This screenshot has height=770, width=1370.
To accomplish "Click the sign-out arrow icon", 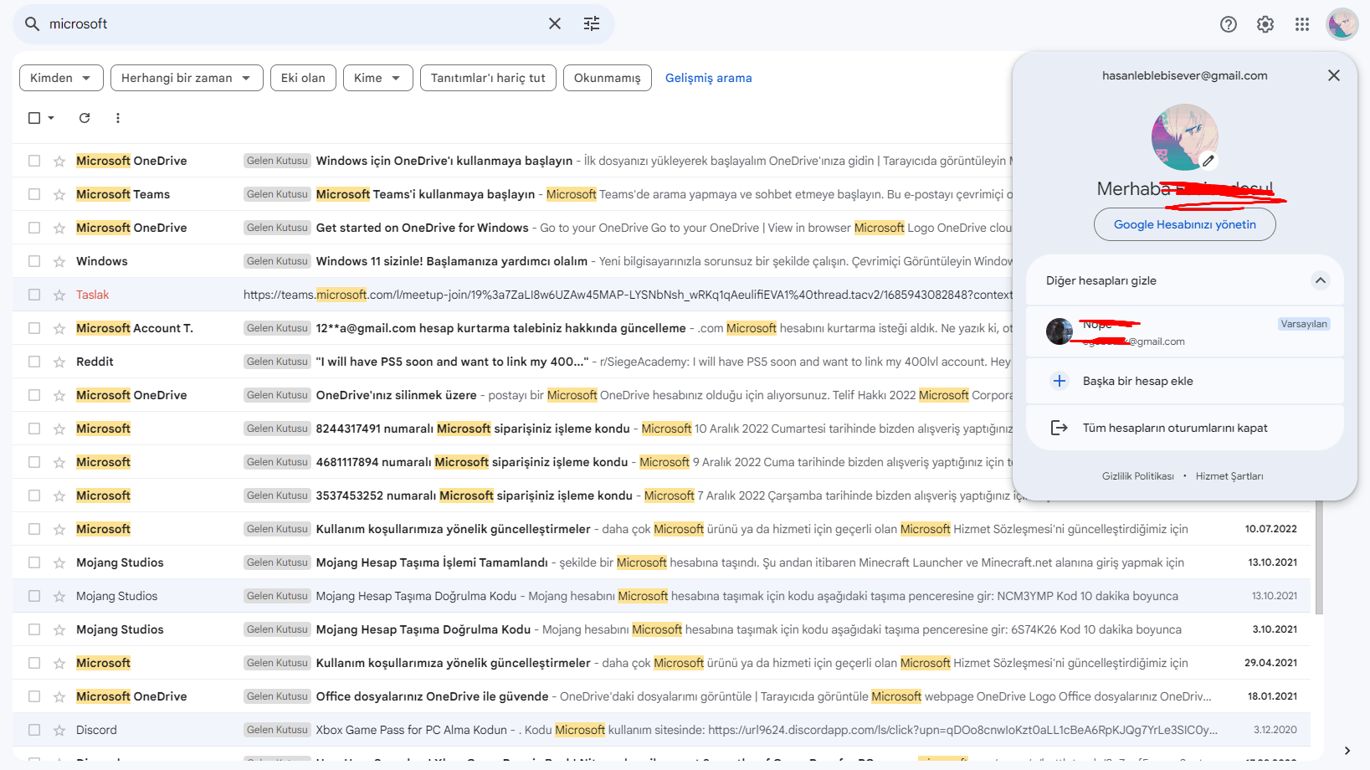I will (1060, 428).
